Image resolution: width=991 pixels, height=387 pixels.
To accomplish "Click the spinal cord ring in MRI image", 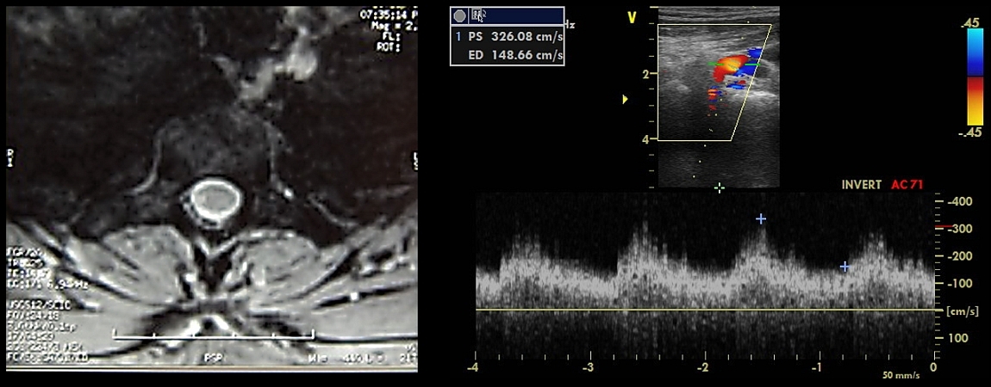I will tap(214, 200).
